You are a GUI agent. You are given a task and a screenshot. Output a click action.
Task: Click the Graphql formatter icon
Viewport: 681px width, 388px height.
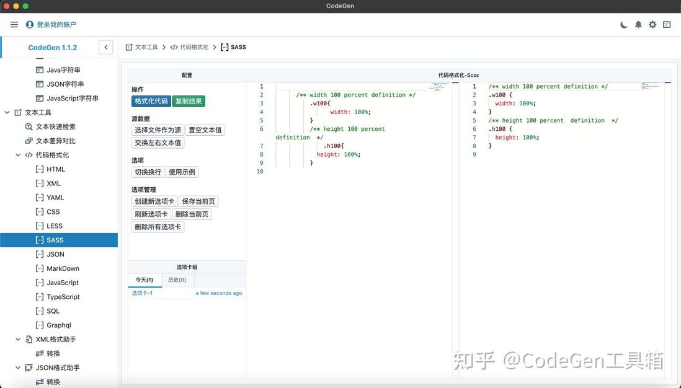(x=40, y=325)
